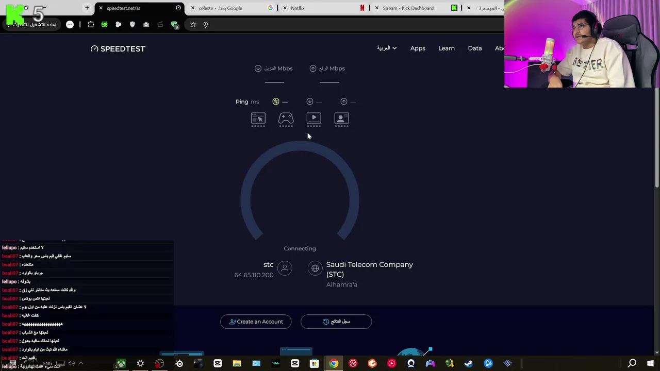
Task: Click the Alhamra'a location text
Action: coord(342,284)
